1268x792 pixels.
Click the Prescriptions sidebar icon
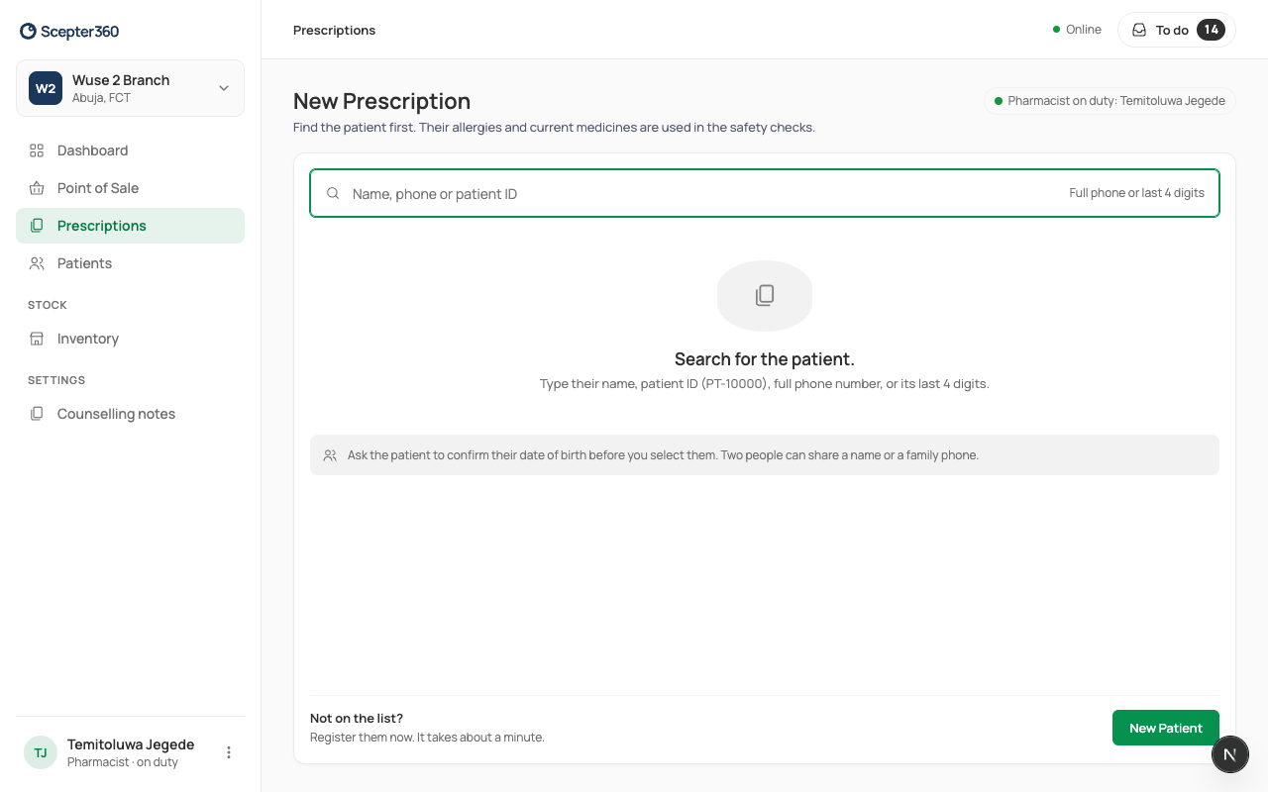click(37, 226)
